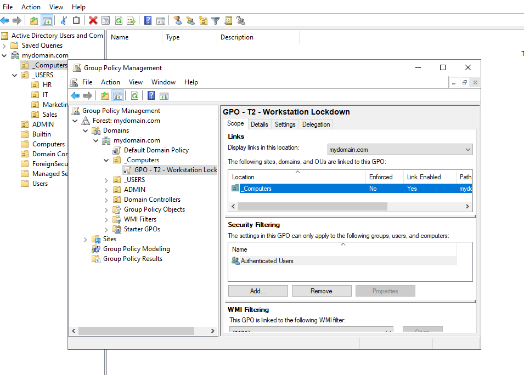Viewport: 524px width, 375px height.
Task: Open the Delegation tab
Action: (316, 124)
